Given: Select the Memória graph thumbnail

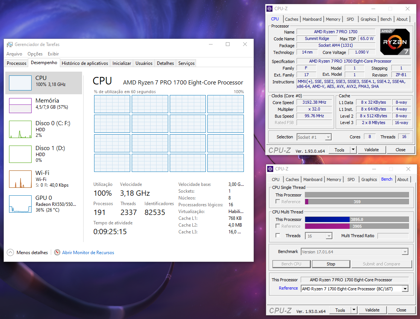Looking at the screenshot, I should point(20,106).
